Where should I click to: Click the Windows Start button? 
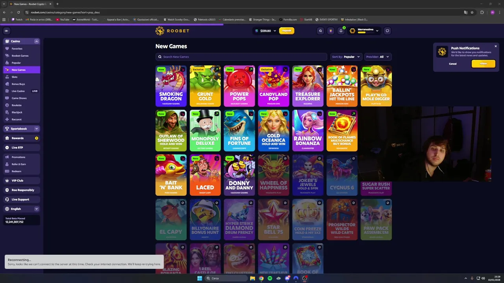tap(200, 278)
